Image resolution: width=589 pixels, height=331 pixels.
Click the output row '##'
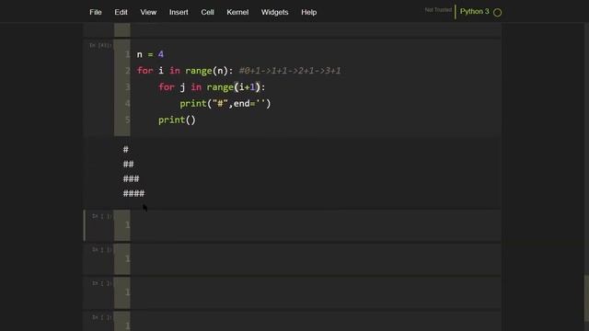click(129, 165)
